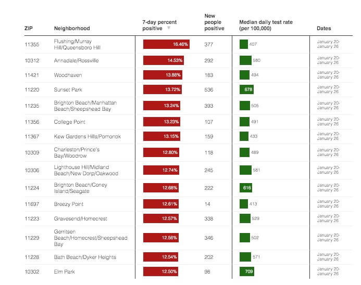The height and width of the screenshot is (285, 361).
Task: Click the 536 new positive count
Action: [x=209, y=90]
